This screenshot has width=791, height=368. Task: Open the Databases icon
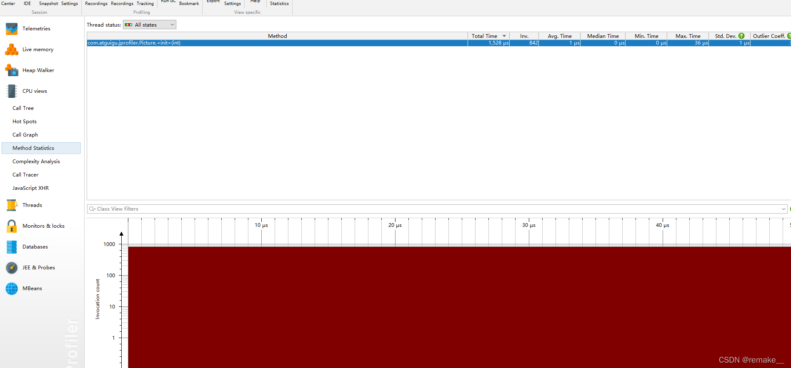12,247
